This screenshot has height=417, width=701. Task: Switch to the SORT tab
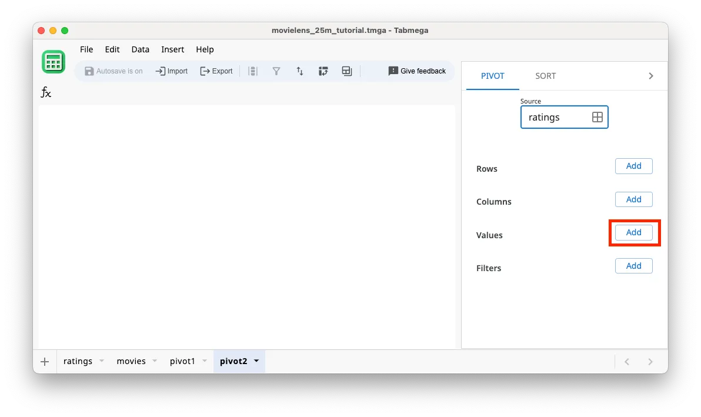pyautogui.click(x=545, y=75)
